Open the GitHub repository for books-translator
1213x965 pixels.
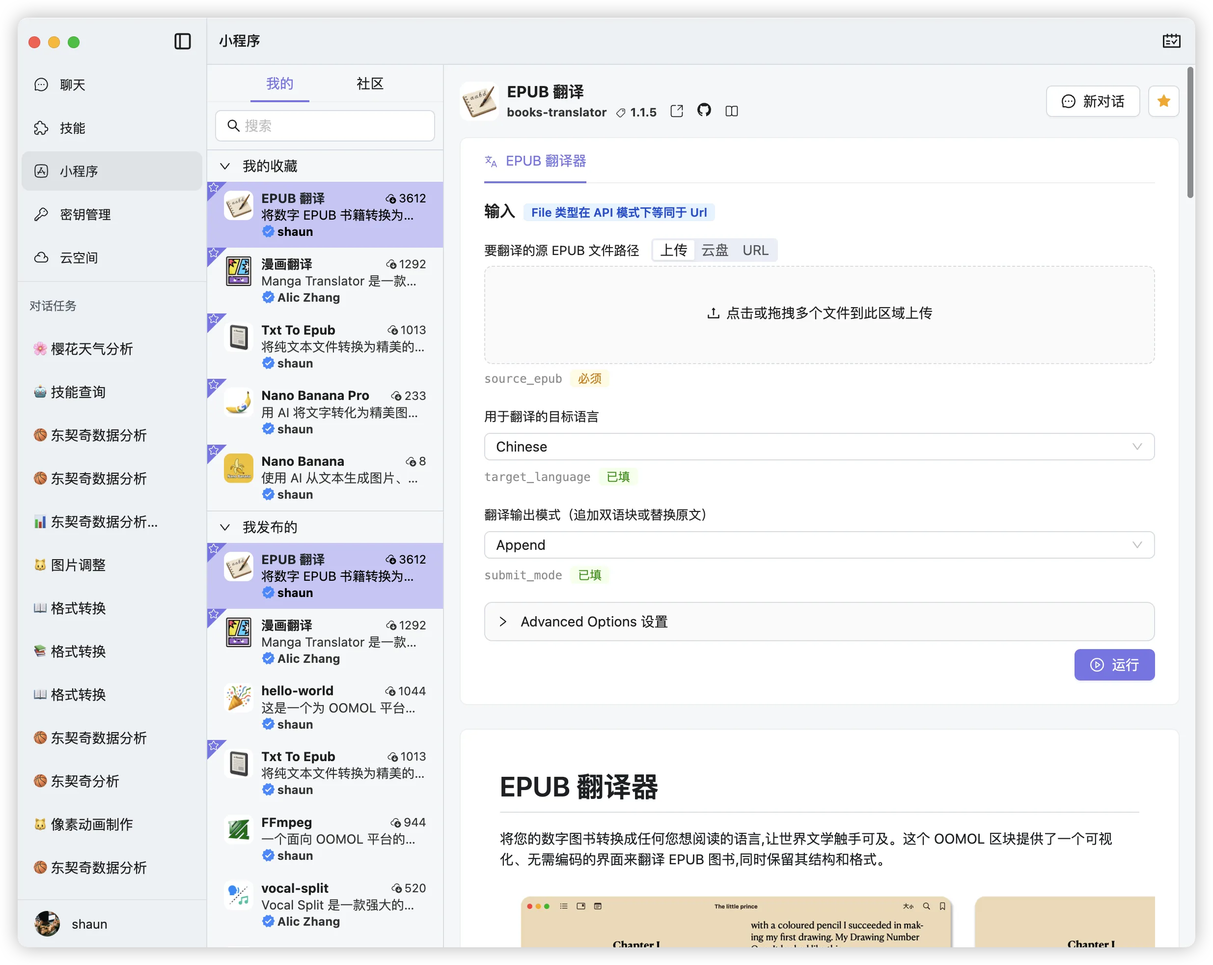coord(704,111)
